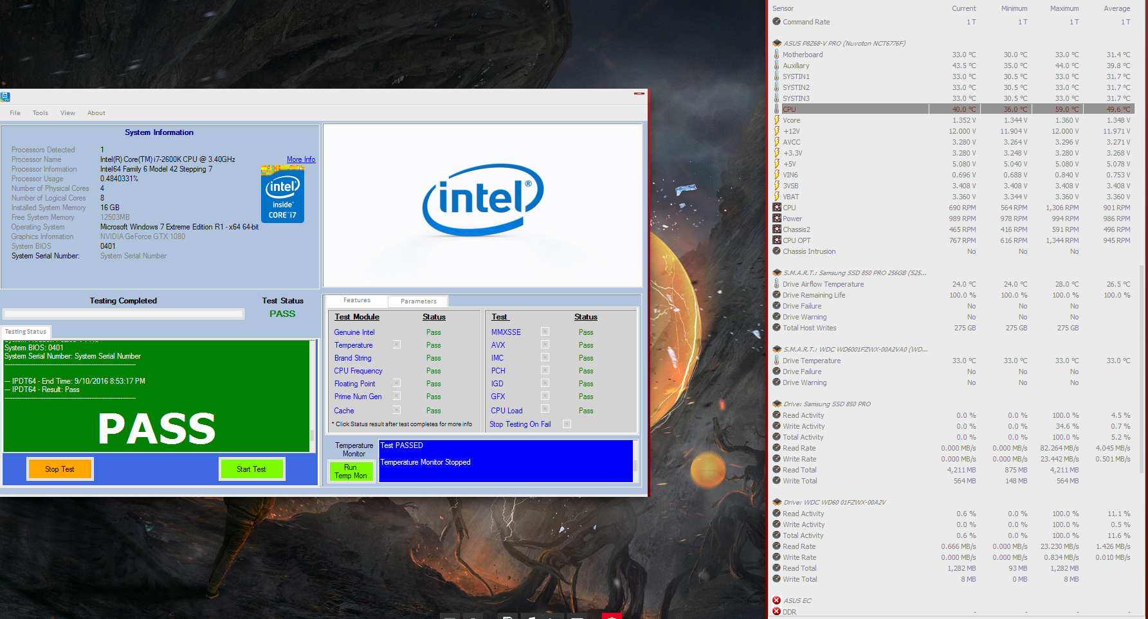Click the Chassis2 fan icon
The image size is (1148, 619).
[776, 229]
